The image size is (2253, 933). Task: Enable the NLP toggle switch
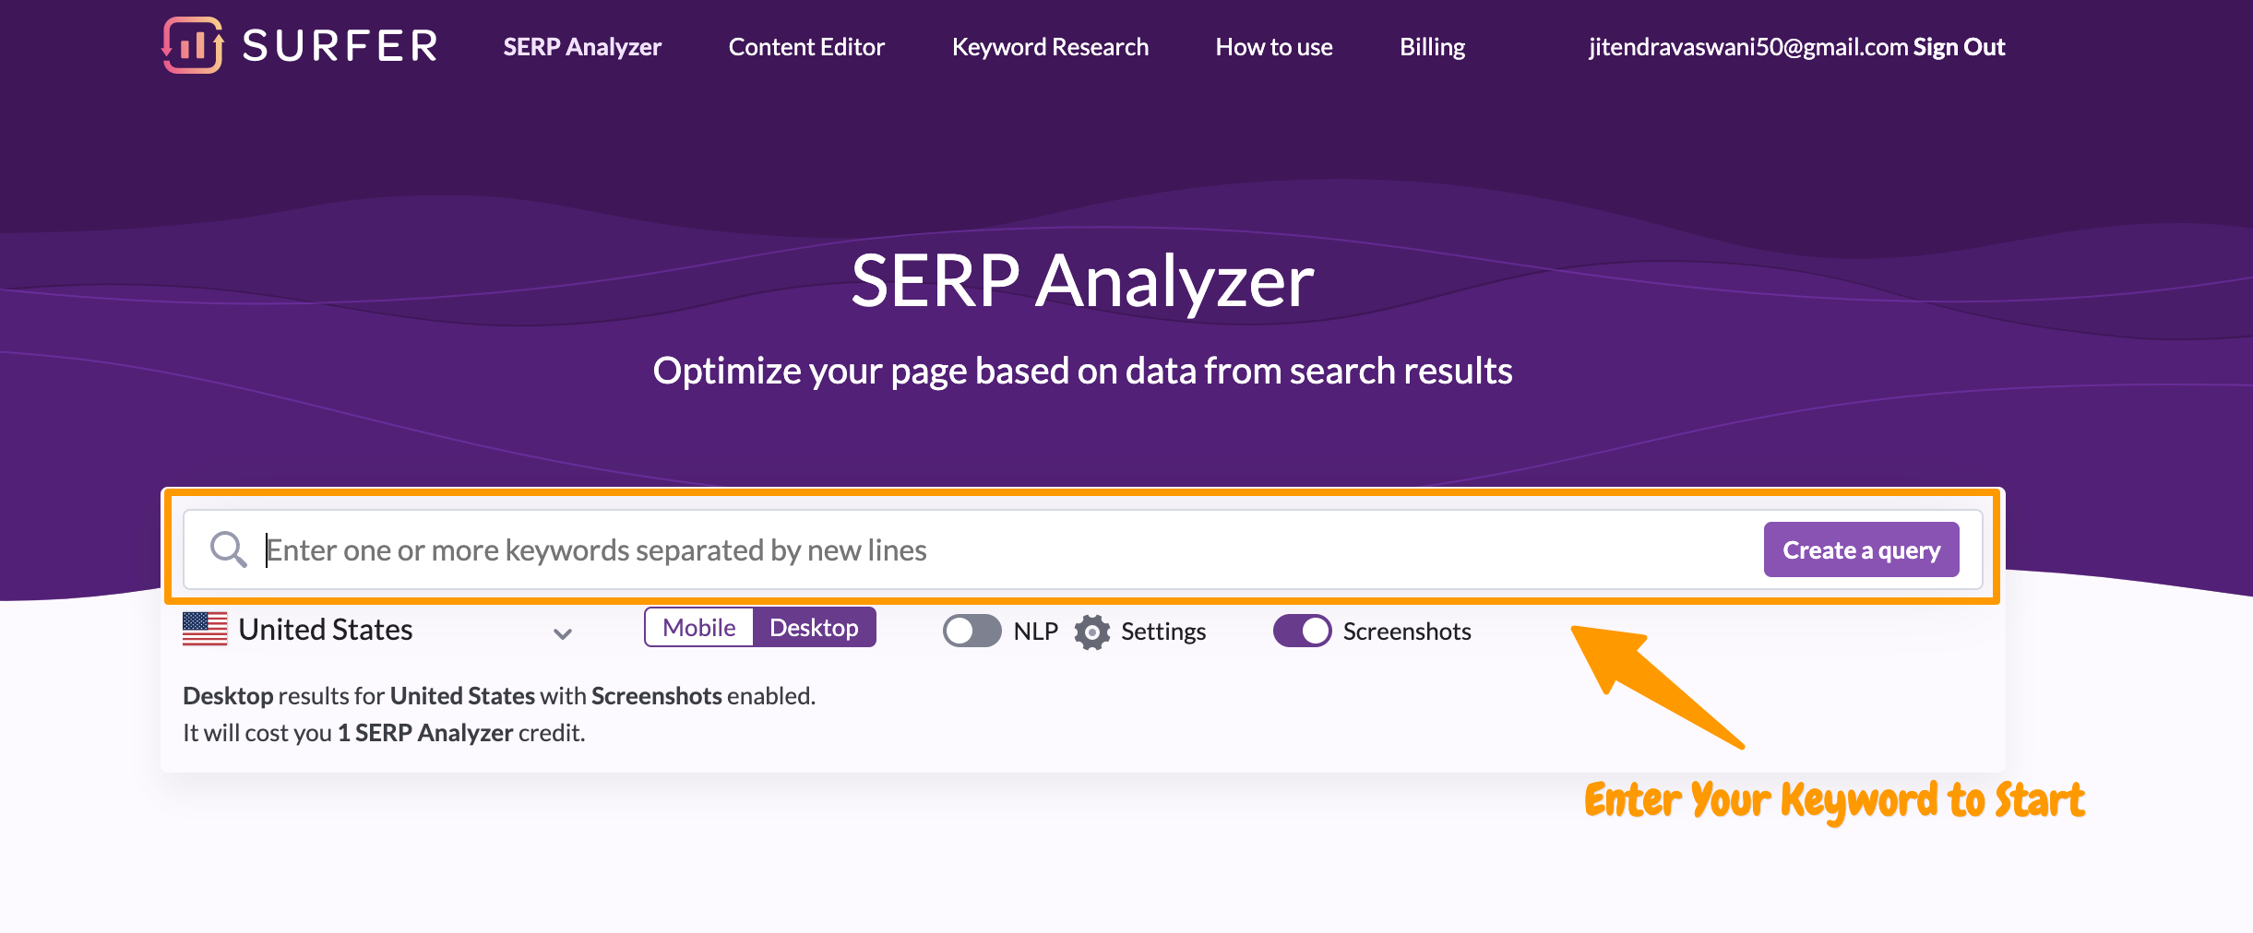(x=972, y=632)
